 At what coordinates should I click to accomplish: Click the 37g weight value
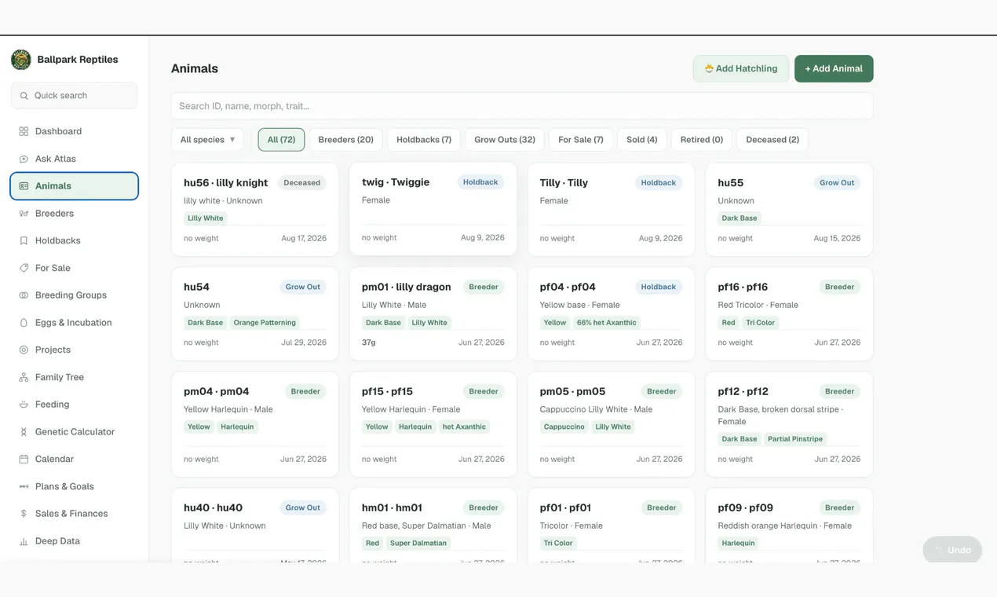(x=369, y=342)
